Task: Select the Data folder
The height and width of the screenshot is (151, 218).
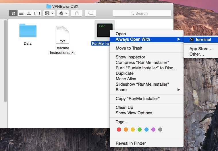Action: 28,30
